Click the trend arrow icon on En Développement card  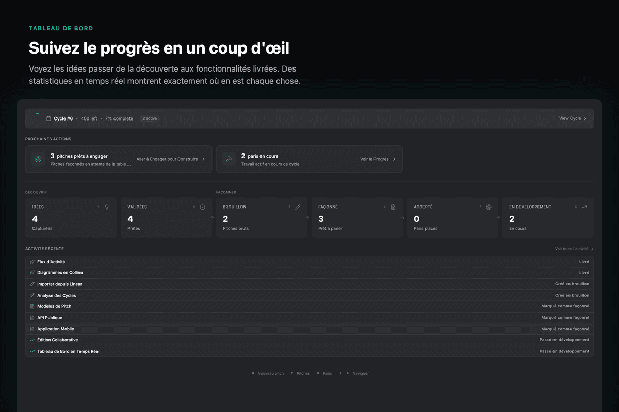[584, 207]
